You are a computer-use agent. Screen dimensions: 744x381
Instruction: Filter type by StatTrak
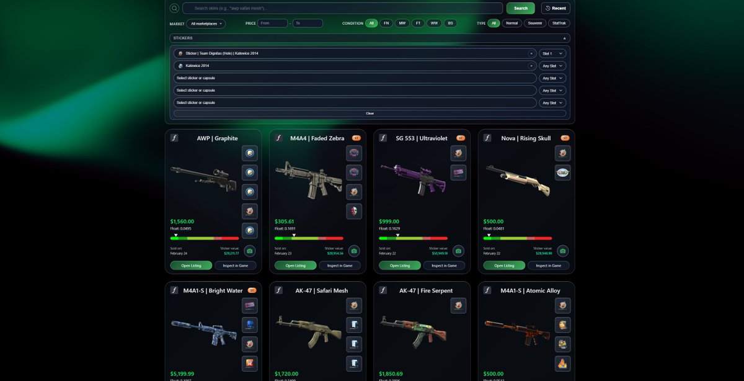[x=559, y=23]
